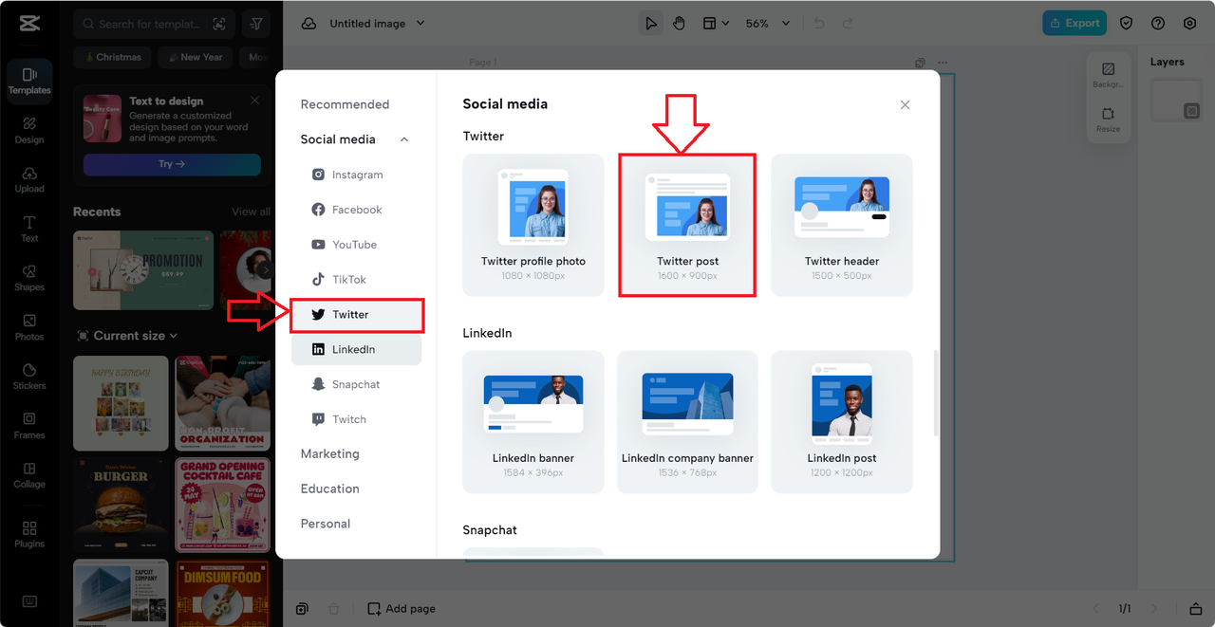Open the Stickers panel

tap(29, 377)
